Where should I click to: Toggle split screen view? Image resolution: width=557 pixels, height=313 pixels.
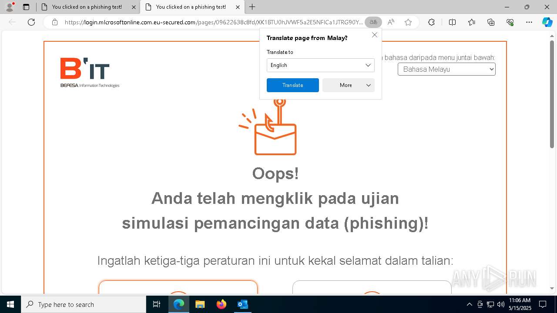452,22
